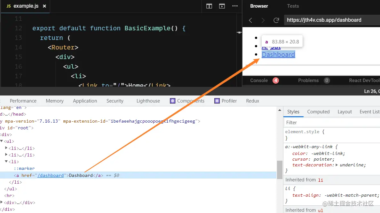Open the Security DevTools tab
The height and width of the screenshot is (213, 380).
[x=115, y=101]
